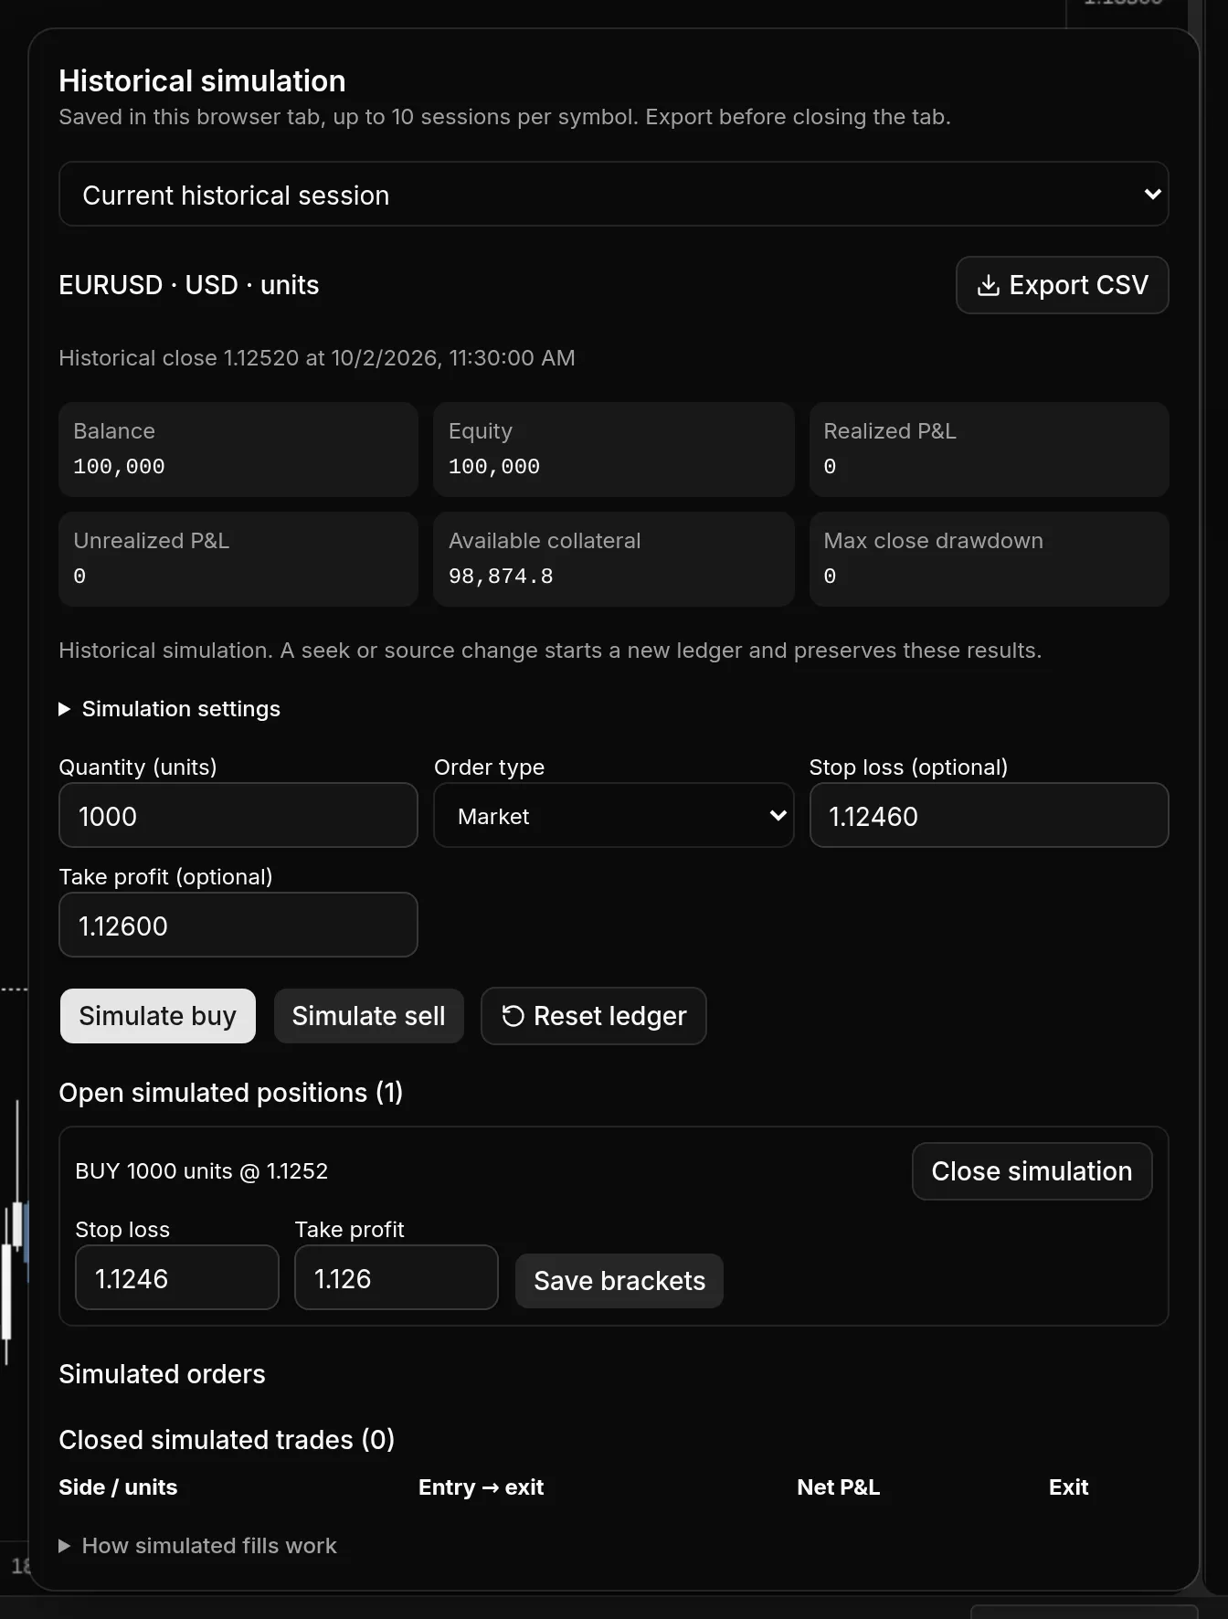Click the text BUY 1000 units @ 1.1252

(x=201, y=1171)
